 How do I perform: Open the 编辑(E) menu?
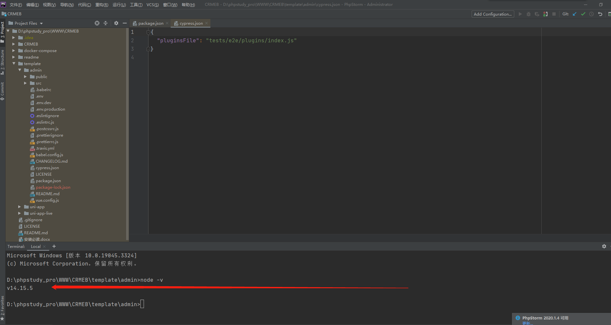33,5
